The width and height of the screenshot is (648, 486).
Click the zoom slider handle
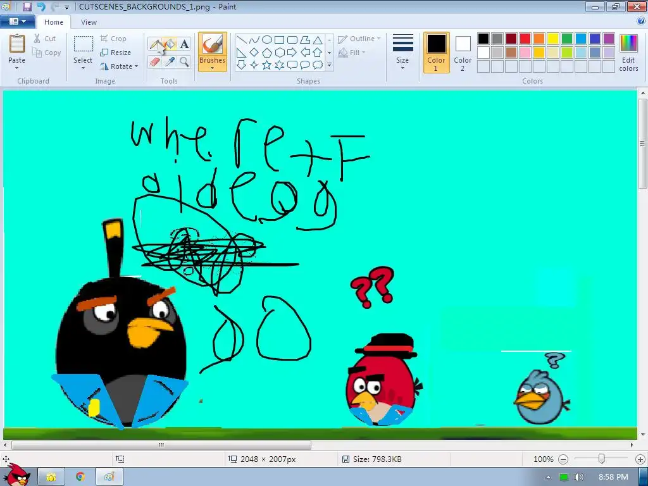coord(602,459)
